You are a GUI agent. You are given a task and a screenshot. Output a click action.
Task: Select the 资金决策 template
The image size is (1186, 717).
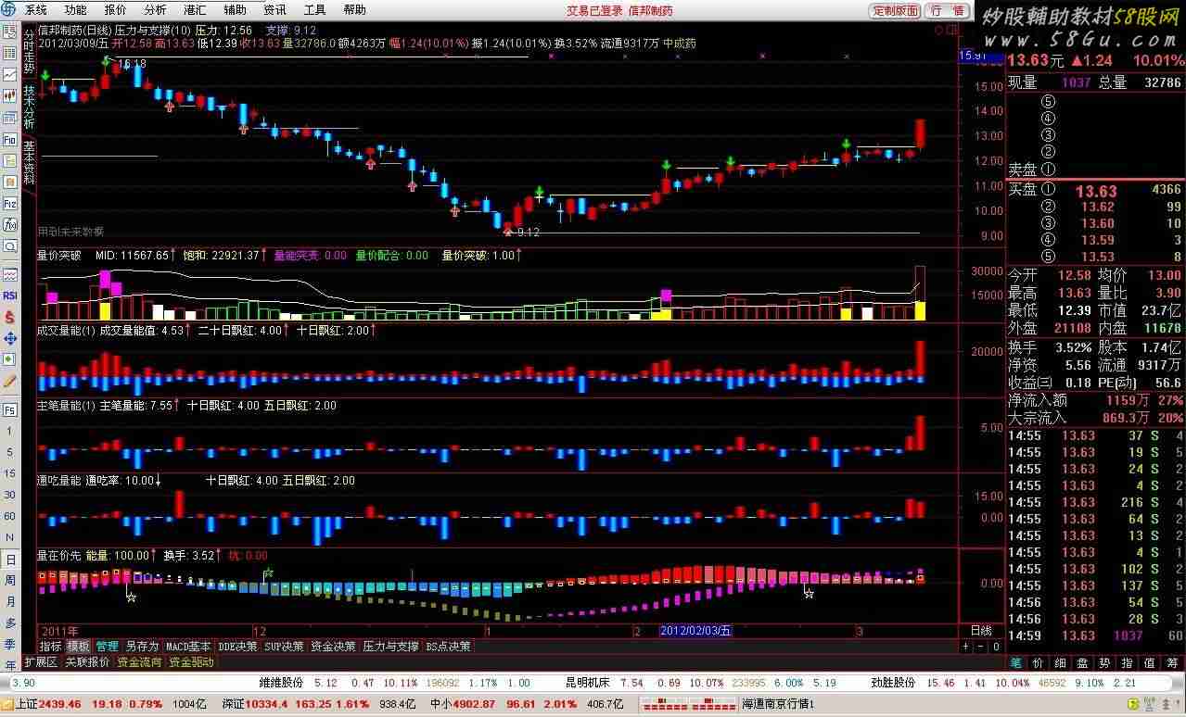[x=333, y=647]
